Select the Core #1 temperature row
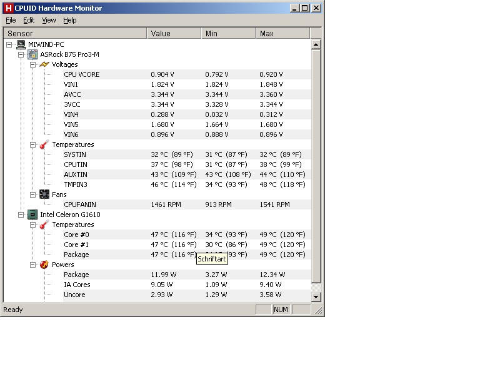Viewport: 480px width, 384px height. [187, 245]
